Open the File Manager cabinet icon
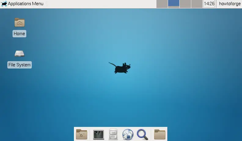The height and width of the screenshot is (141, 242). click(x=113, y=134)
